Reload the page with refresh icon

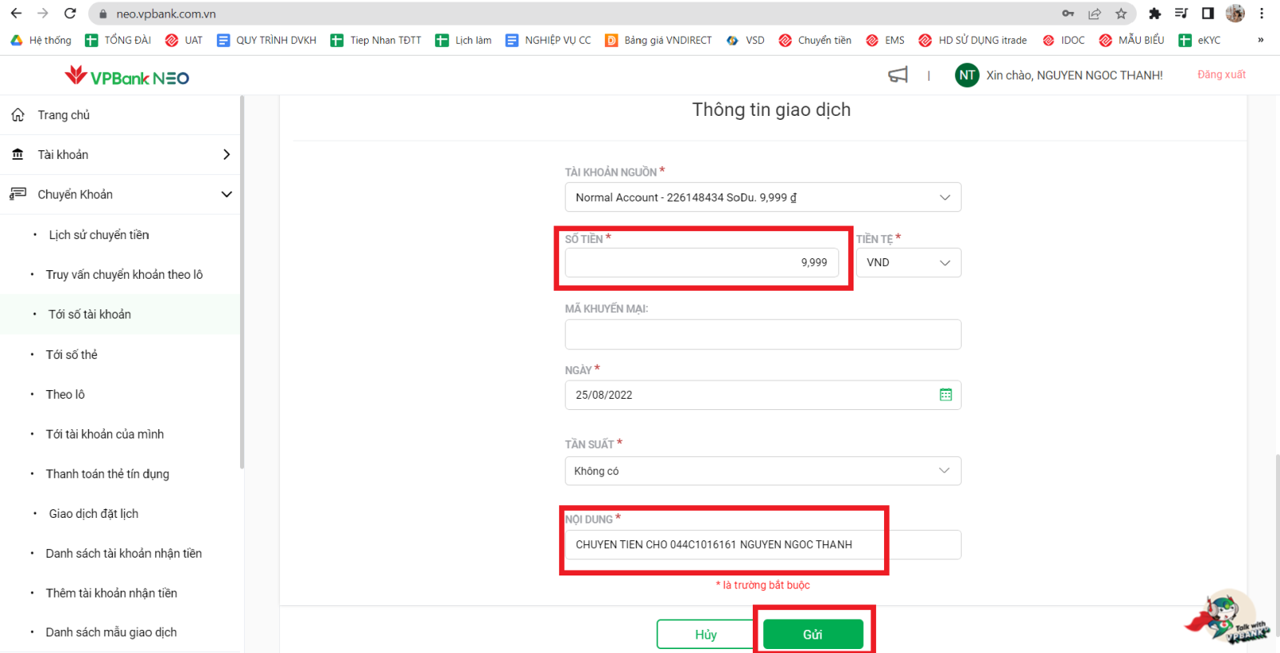(x=70, y=14)
